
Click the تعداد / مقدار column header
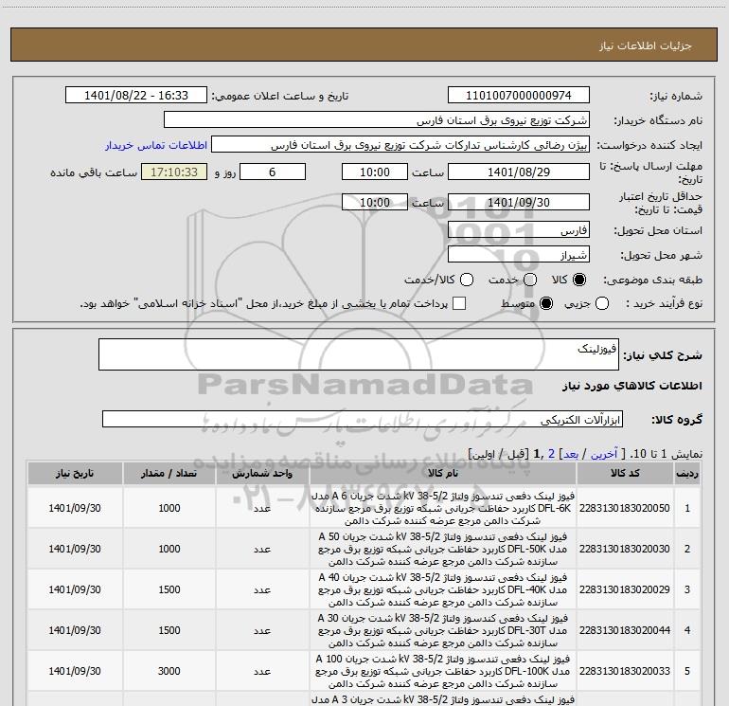point(169,473)
